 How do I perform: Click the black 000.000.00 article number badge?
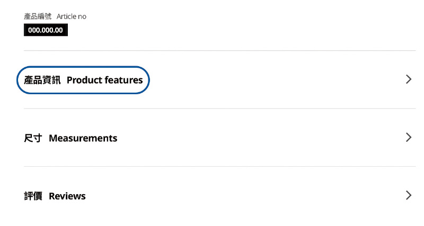point(46,30)
